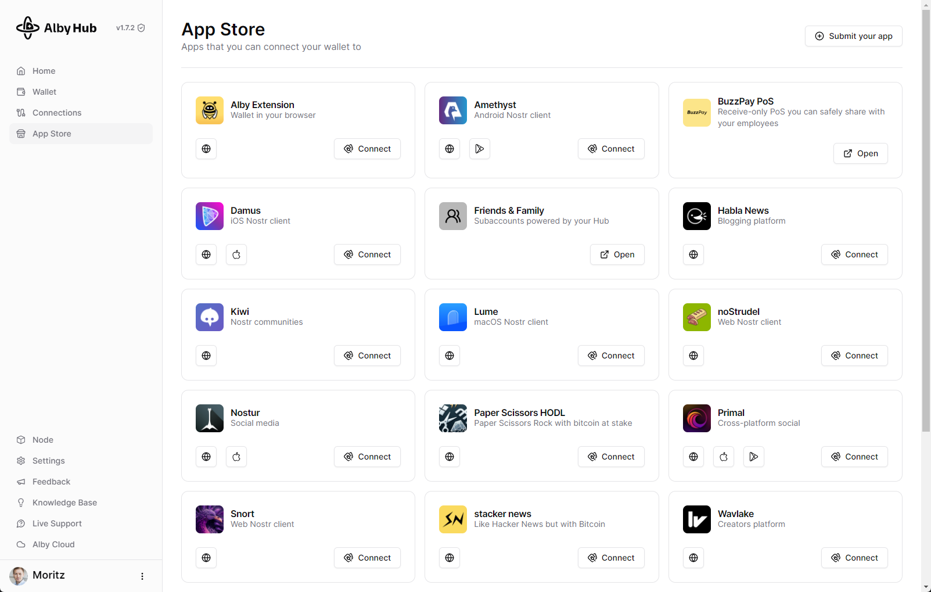Image resolution: width=931 pixels, height=592 pixels.
Task: Click the Alby Extension bee app icon
Action: click(x=210, y=110)
